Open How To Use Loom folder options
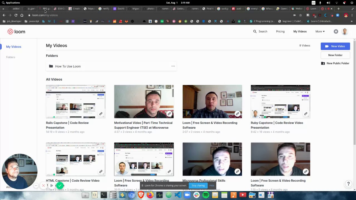This screenshot has width=356, height=200. click(173, 66)
